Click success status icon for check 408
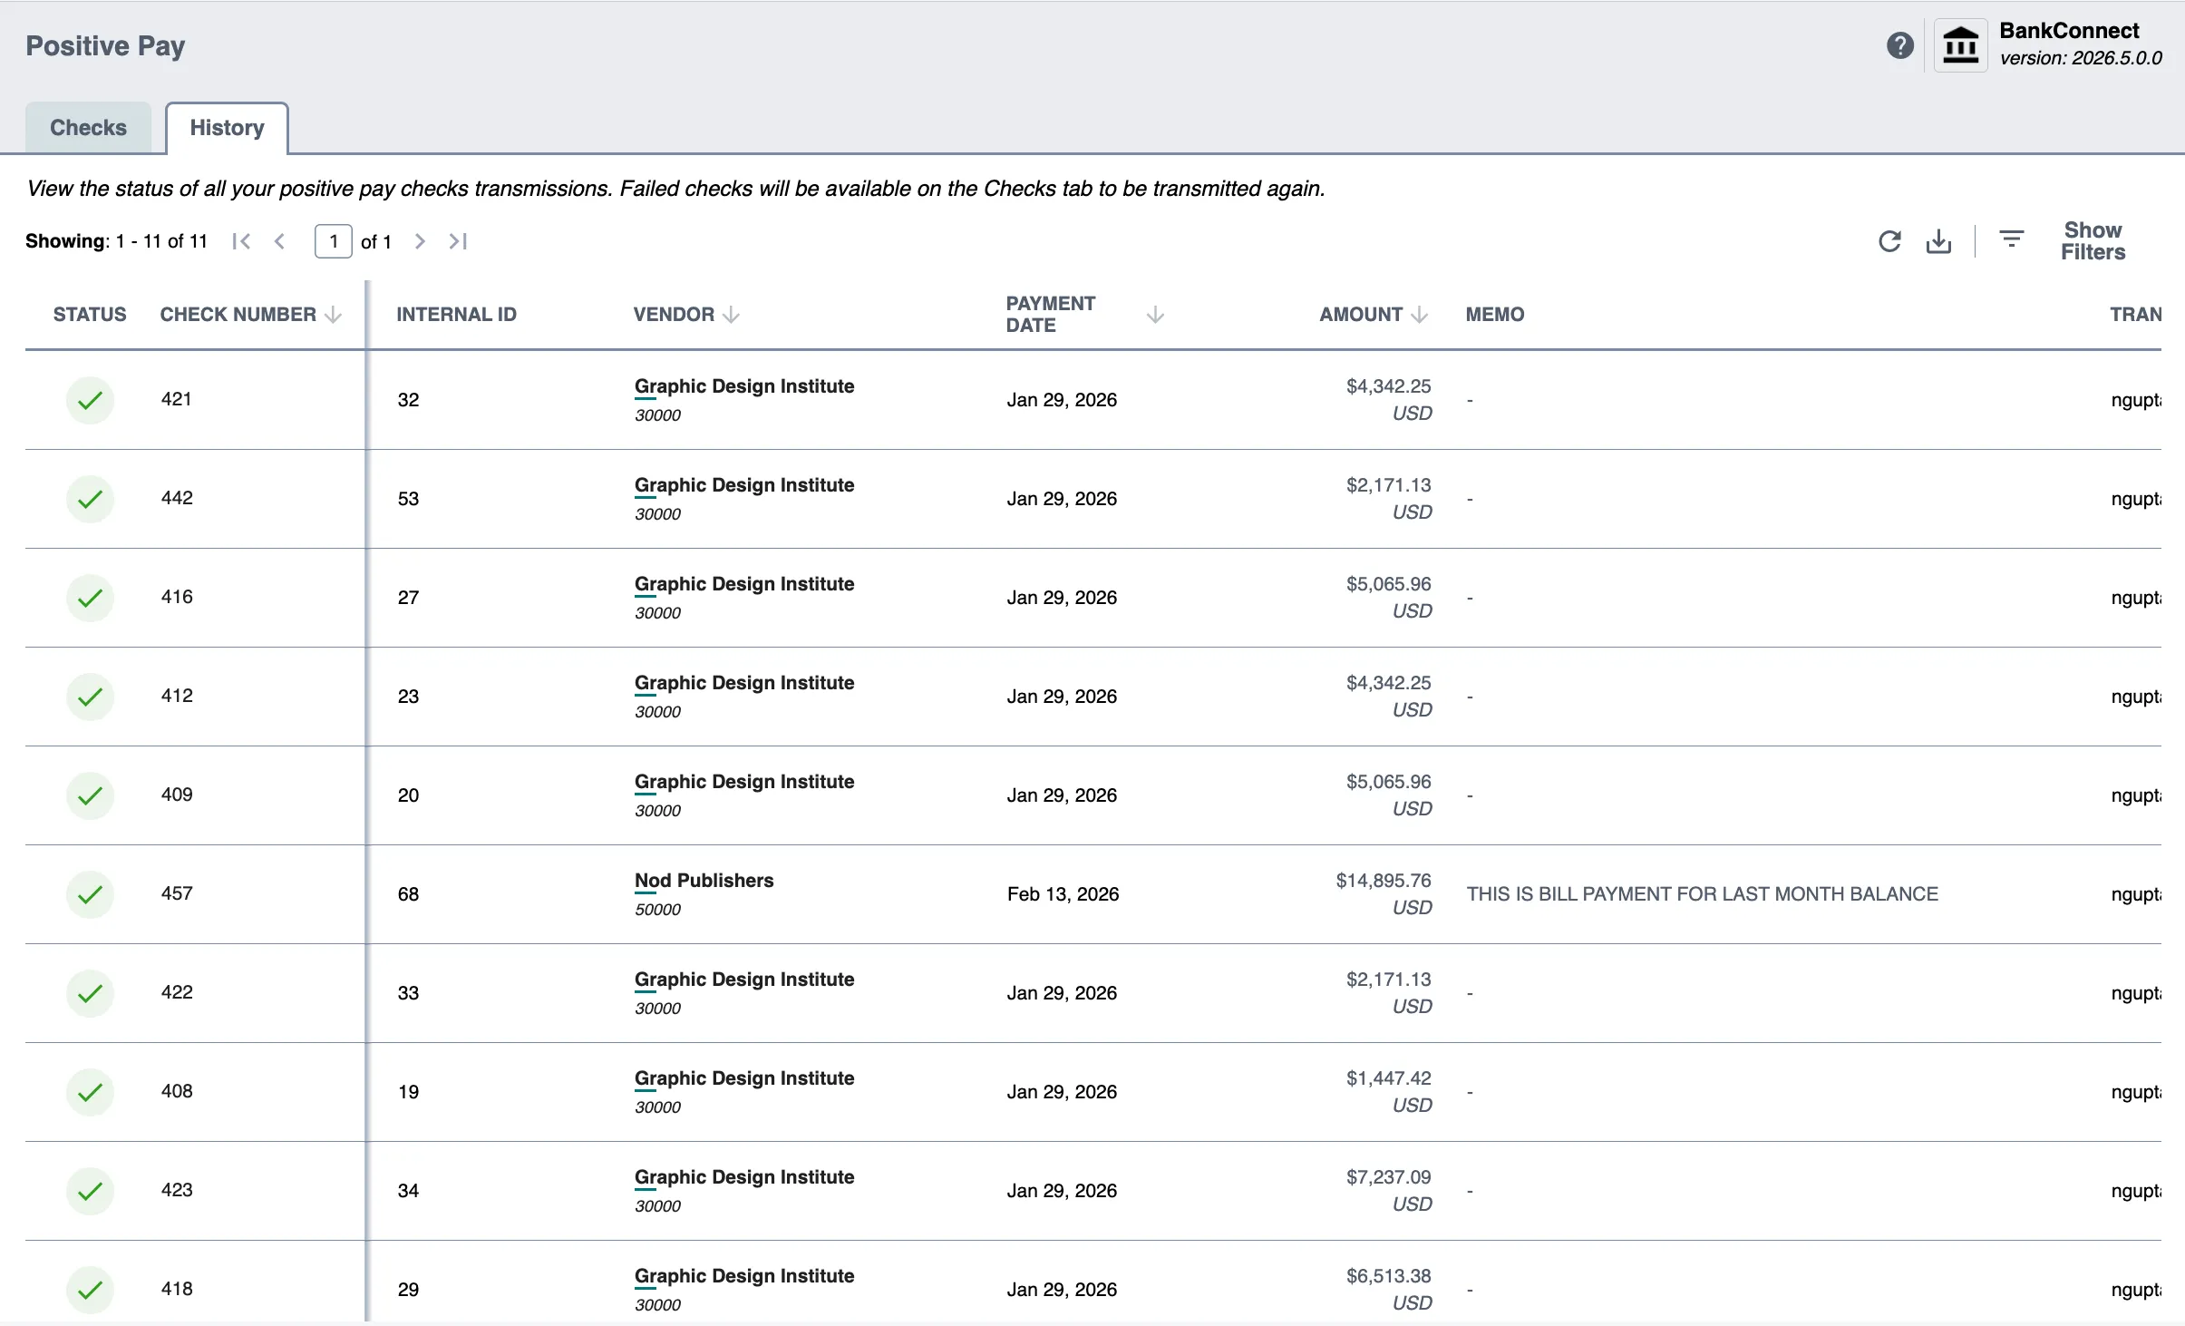The image size is (2185, 1326). pos(90,1092)
